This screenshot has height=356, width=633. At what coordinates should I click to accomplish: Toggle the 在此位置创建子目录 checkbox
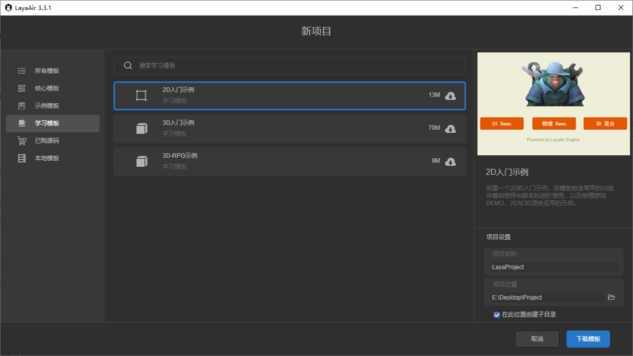pyautogui.click(x=496, y=315)
